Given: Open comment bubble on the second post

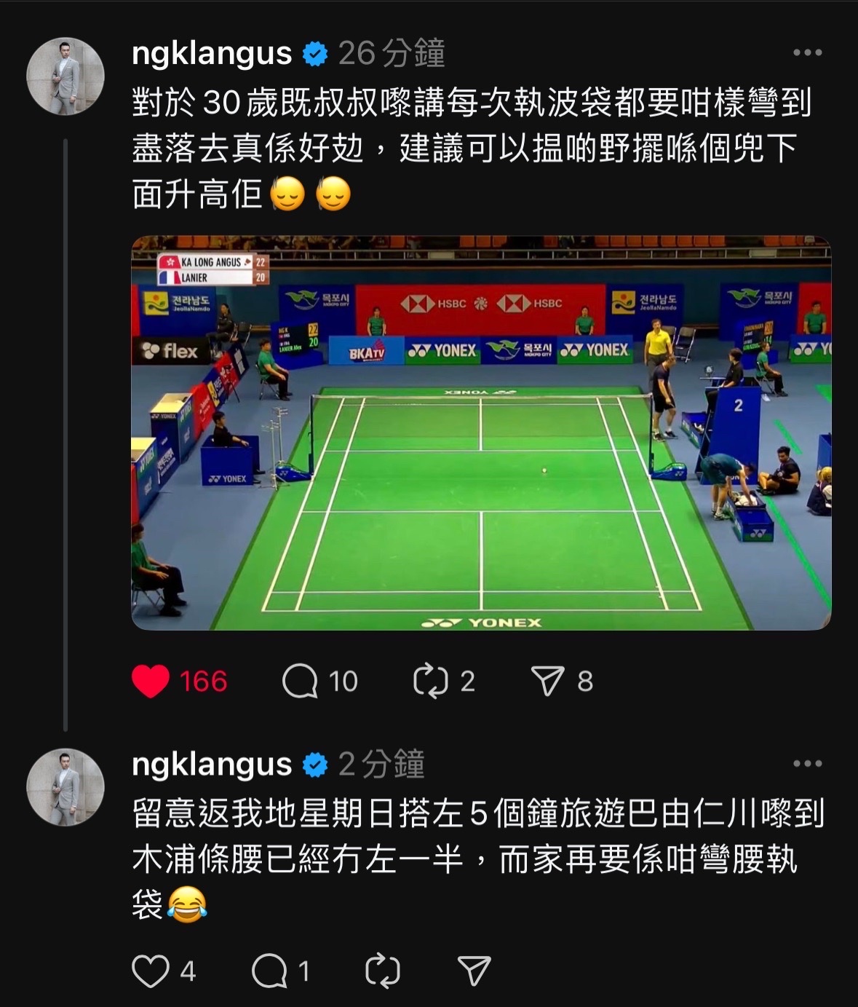Looking at the screenshot, I should (269, 971).
